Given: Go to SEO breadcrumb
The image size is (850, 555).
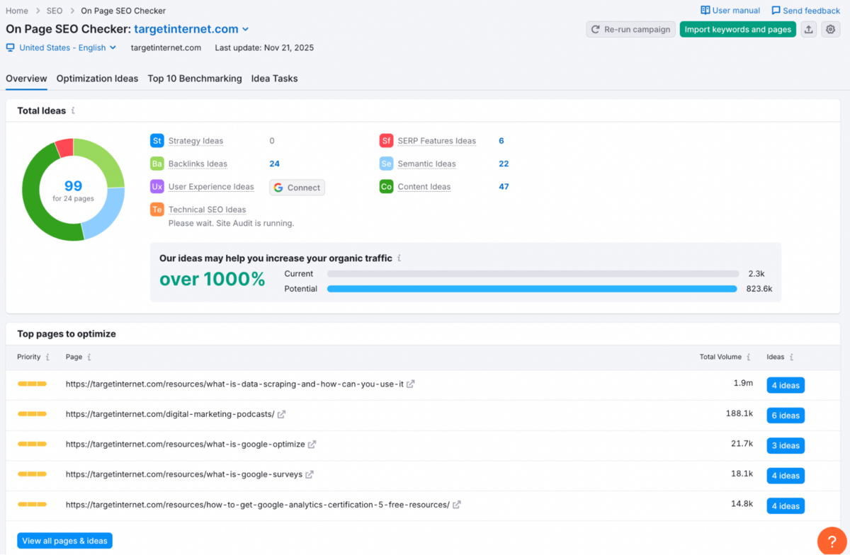Looking at the screenshot, I should coord(55,11).
